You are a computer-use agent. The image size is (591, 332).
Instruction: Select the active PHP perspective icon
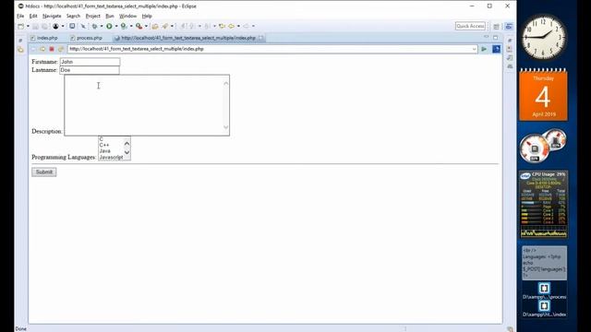pos(509,27)
